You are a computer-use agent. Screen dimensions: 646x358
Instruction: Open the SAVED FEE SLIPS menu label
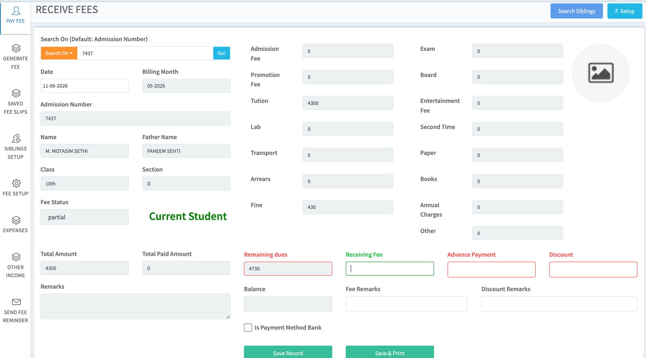(x=15, y=108)
